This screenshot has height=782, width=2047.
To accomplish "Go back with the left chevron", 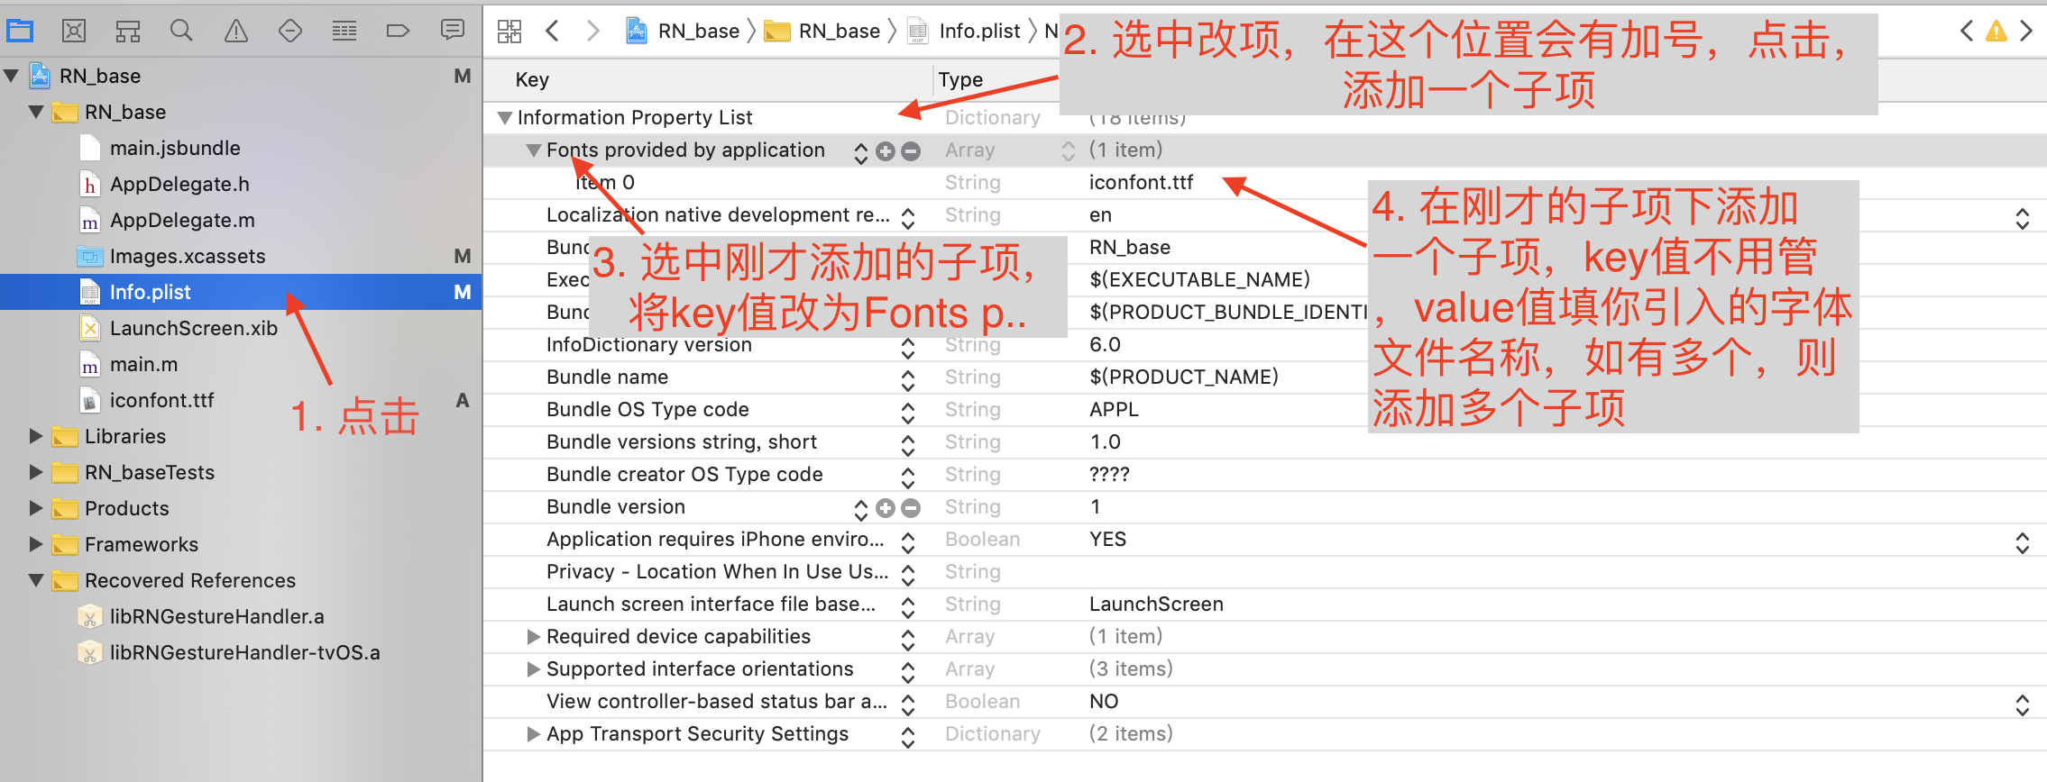I will coord(553,32).
